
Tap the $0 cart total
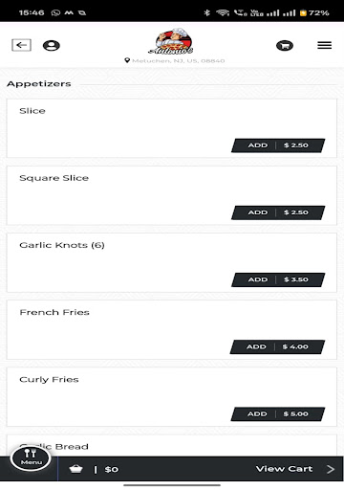click(x=112, y=469)
